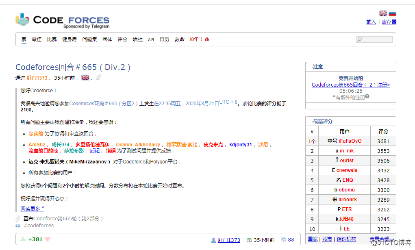
Task: Click the 国家 countries link
Action: tap(313, 239)
